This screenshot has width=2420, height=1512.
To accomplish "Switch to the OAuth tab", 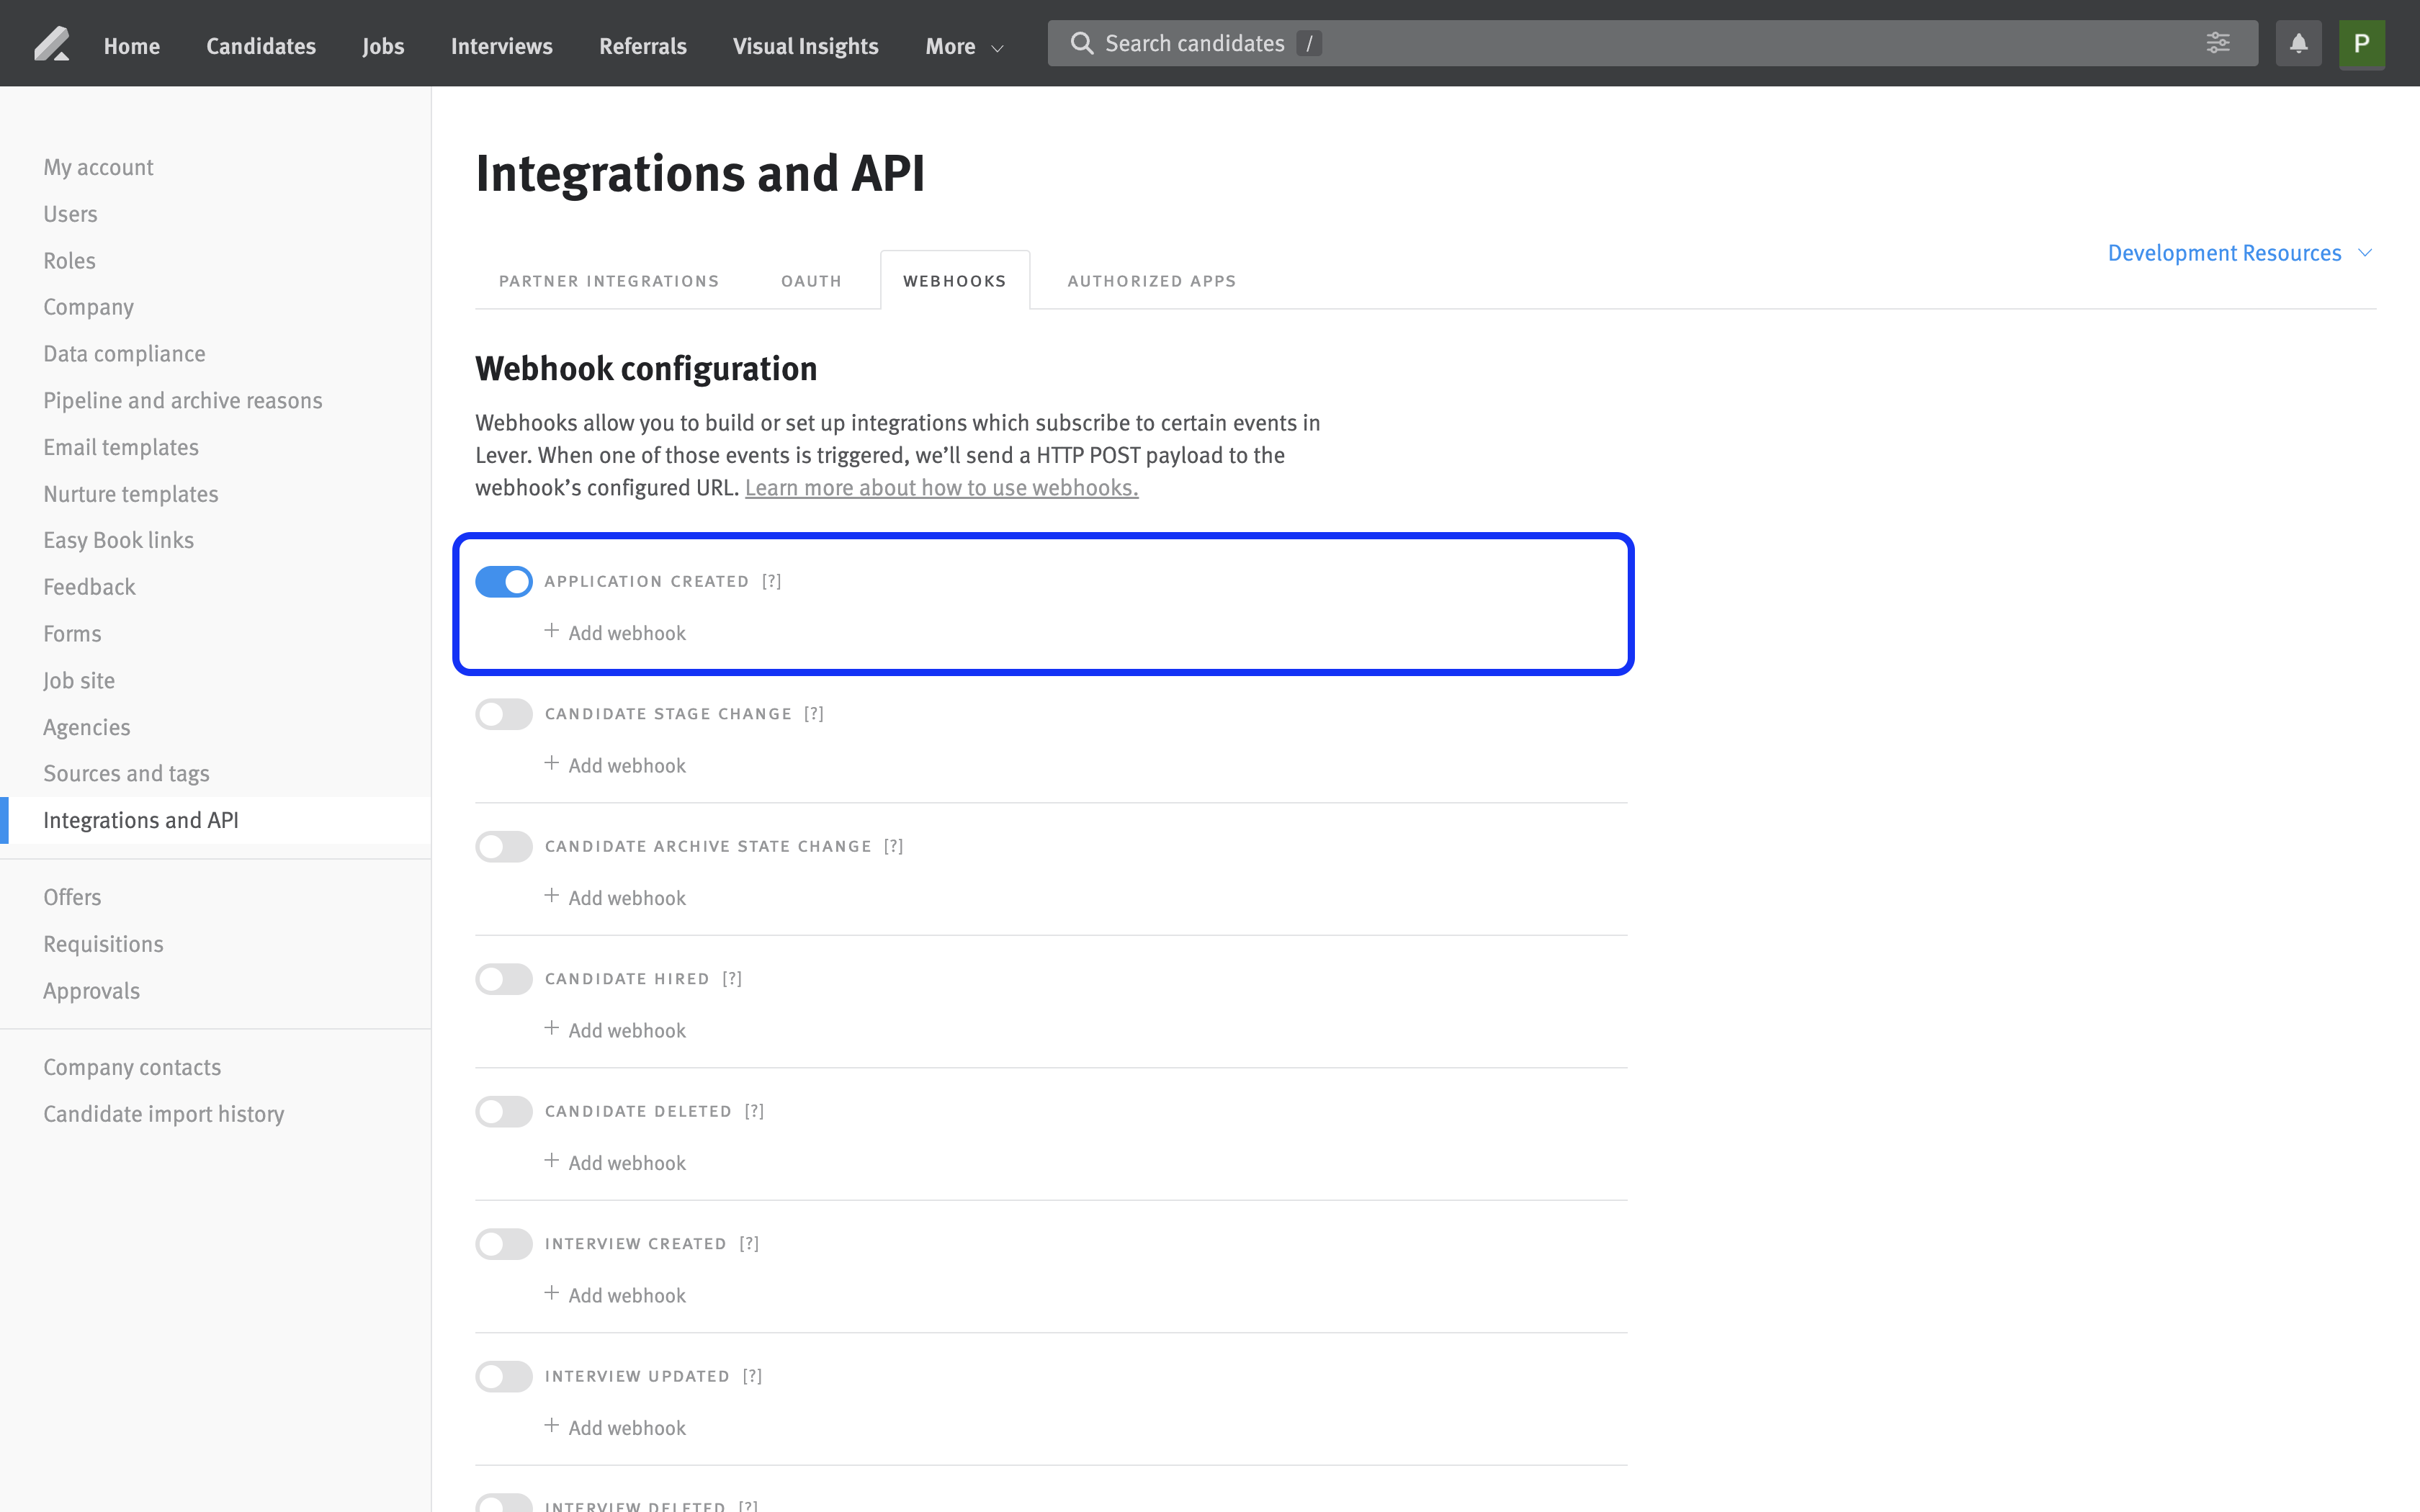I will 811,281.
